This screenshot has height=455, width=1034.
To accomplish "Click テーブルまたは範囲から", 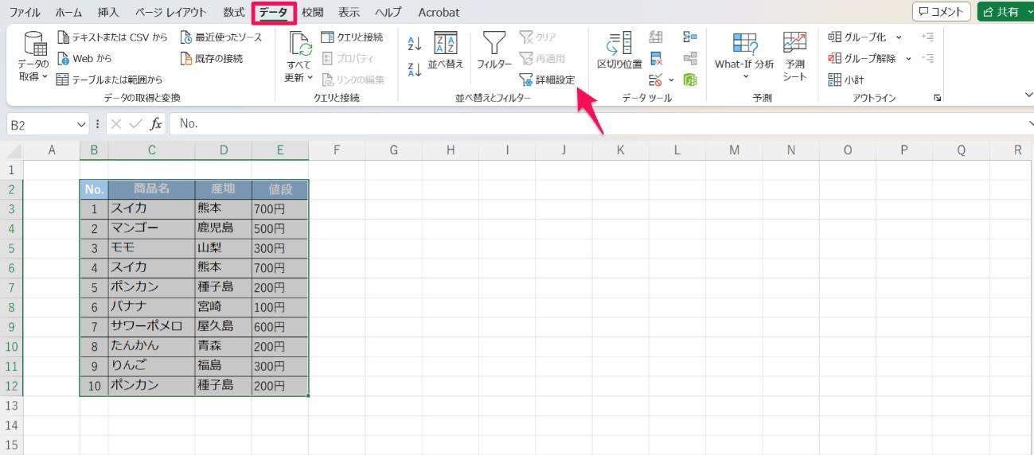I will coord(110,80).
